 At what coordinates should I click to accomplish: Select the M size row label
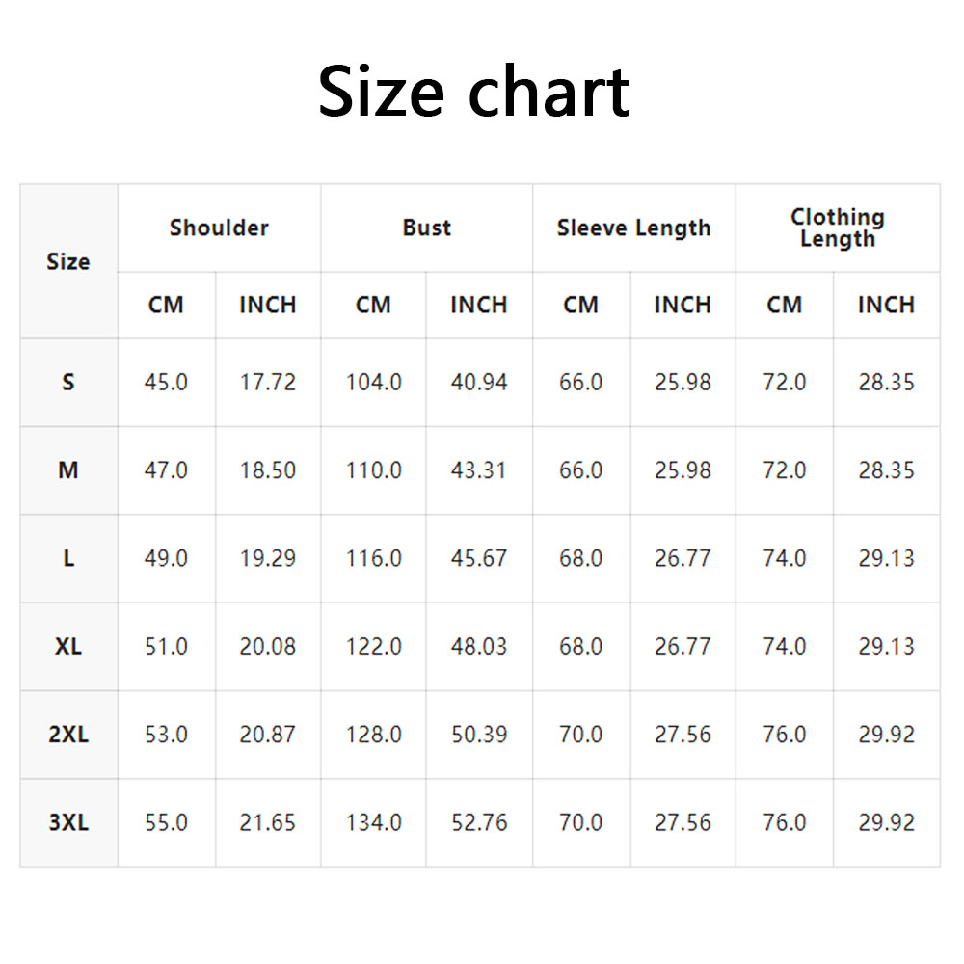(68, 470)
